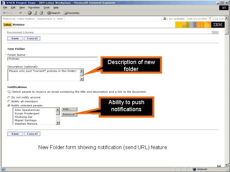Click into the Description text area
Viewport: 230px width, 172px height.
[44, 75]
